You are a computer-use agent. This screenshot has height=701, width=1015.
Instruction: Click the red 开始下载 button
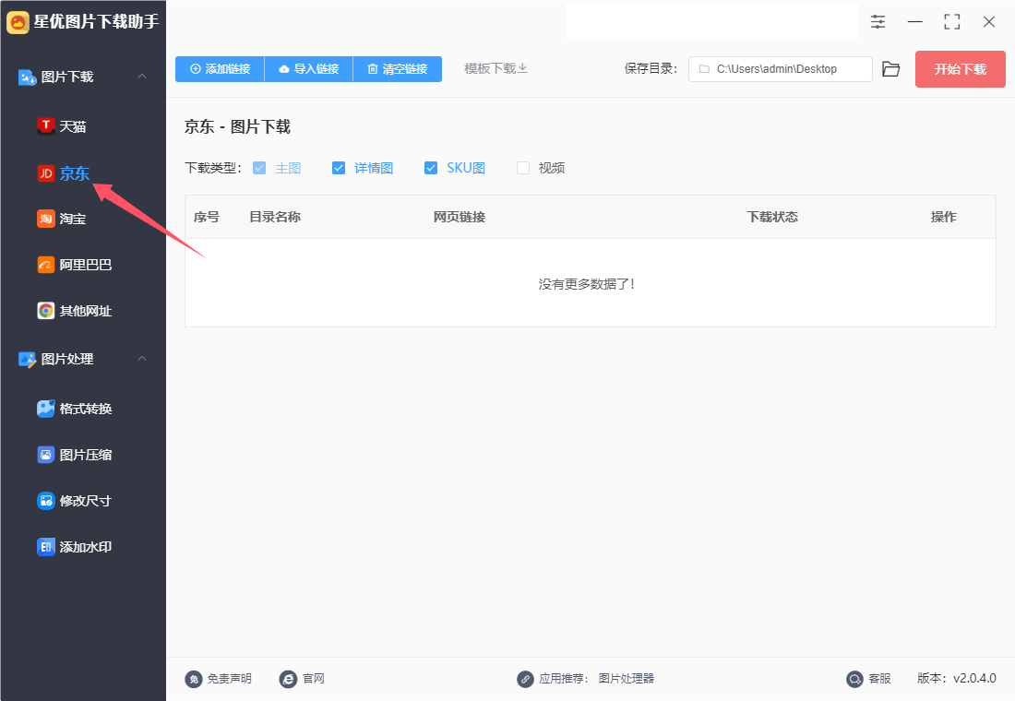pyautogui.click(x=960, y=69)
